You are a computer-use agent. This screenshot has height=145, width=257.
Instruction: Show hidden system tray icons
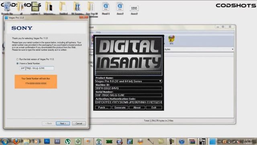pos(220,141)
